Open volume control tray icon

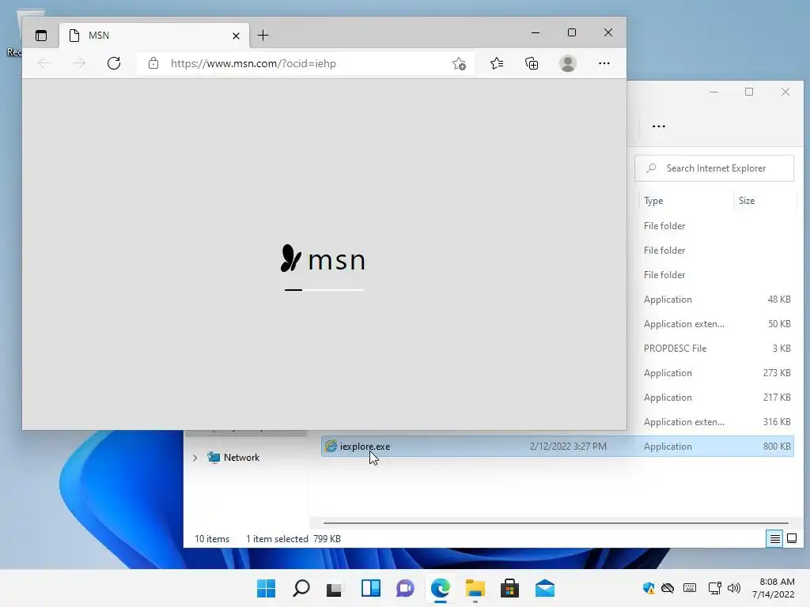733,588
